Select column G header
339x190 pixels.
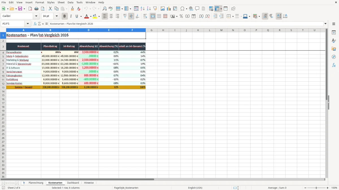(151, 30)
